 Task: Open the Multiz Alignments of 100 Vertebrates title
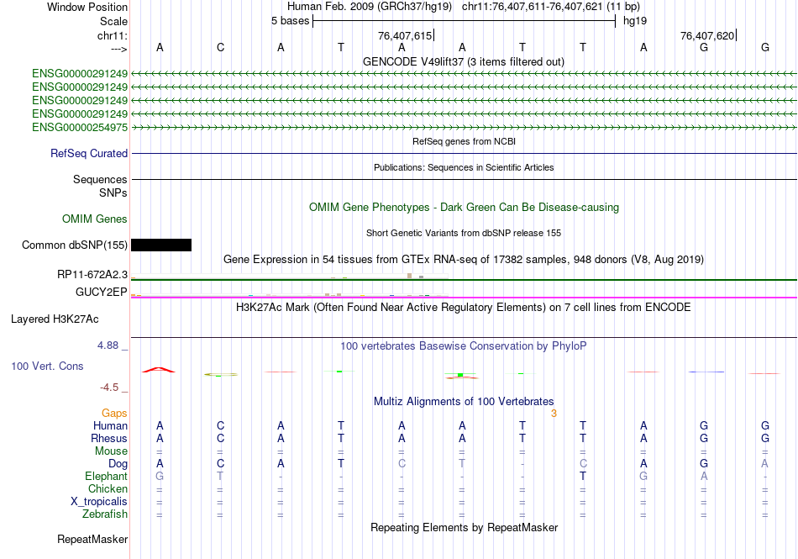(464, 401)
